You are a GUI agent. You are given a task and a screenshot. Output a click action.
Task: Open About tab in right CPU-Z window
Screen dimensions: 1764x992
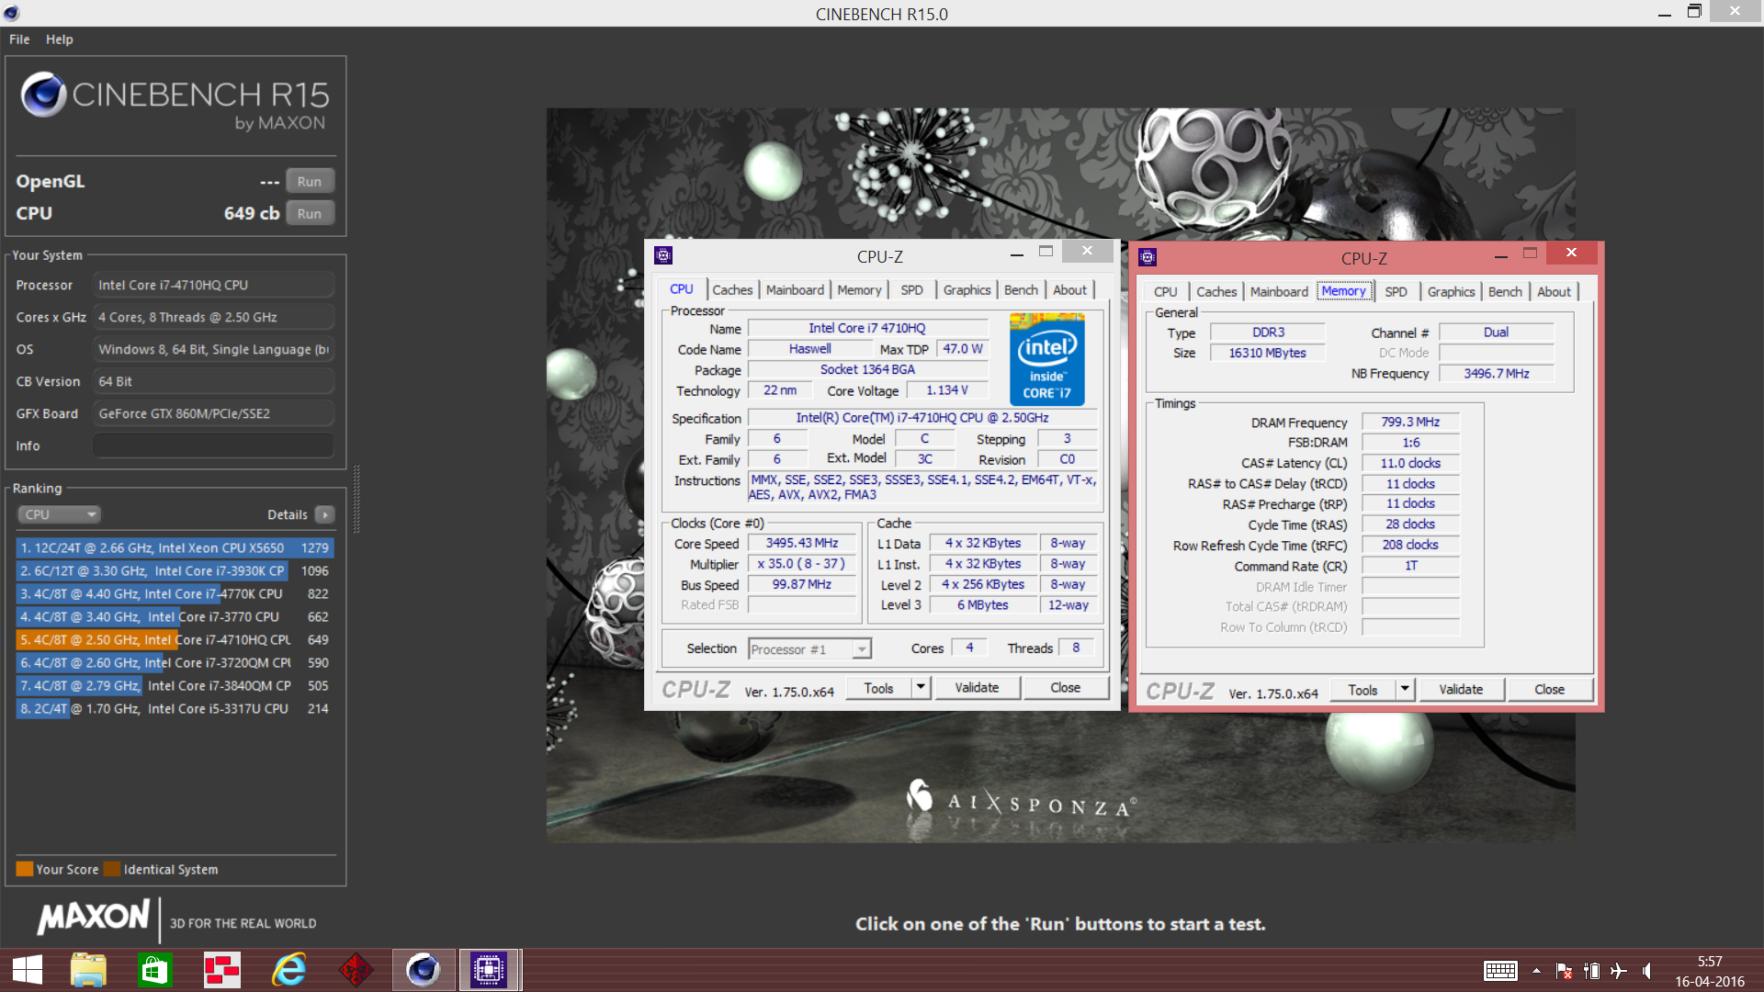click(x=1554, y=292)
